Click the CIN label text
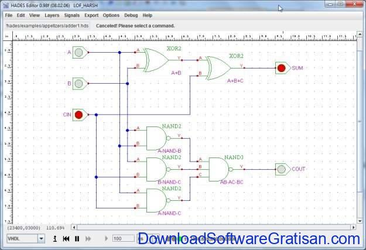 pyautogui.click(x=67, y=115)
